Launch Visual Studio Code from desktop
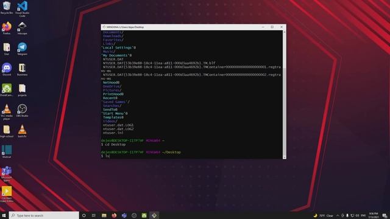The image size is (390, 219). tap(22, 9)
